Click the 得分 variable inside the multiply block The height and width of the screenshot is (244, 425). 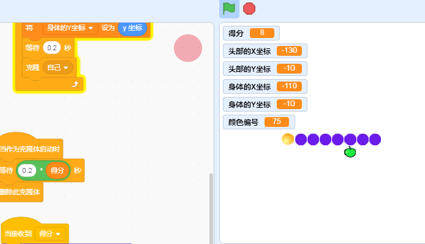tap(57, 170)
